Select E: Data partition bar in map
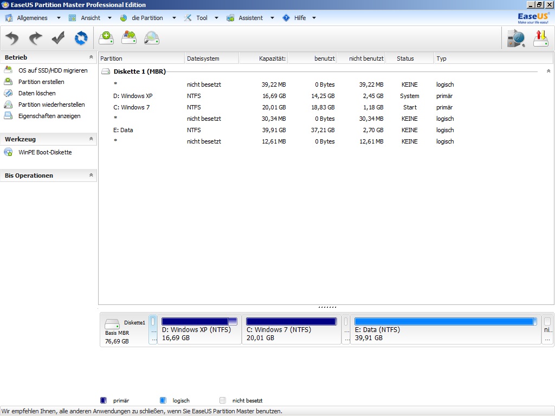Image resolution: width=555 pixels, height=416 pixels. 446,330
